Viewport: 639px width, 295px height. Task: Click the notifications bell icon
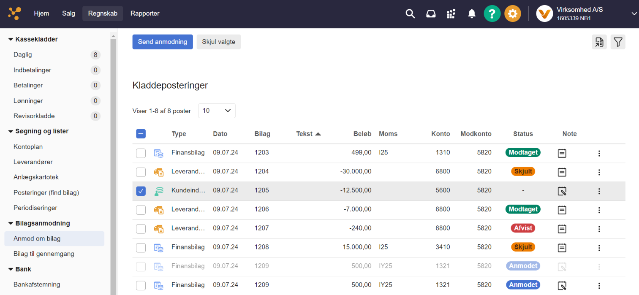[x=472, y=14]
